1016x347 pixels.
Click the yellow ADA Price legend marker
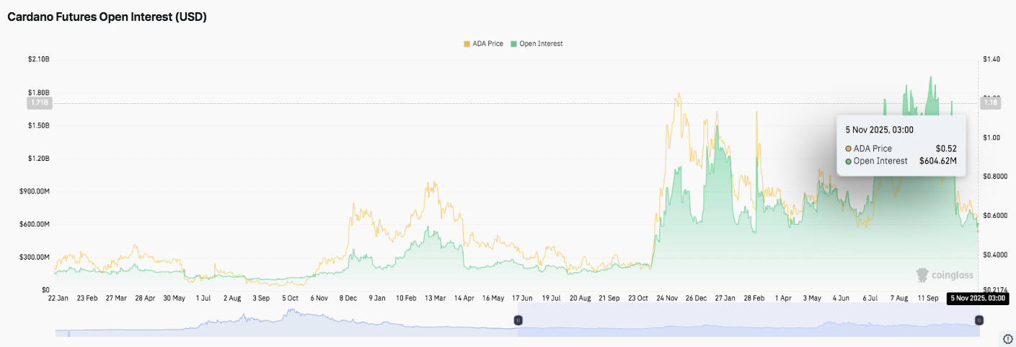coord(467,44)
